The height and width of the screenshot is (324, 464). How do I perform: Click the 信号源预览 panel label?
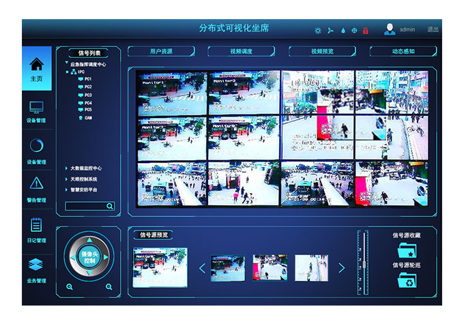tap(154, 235)
